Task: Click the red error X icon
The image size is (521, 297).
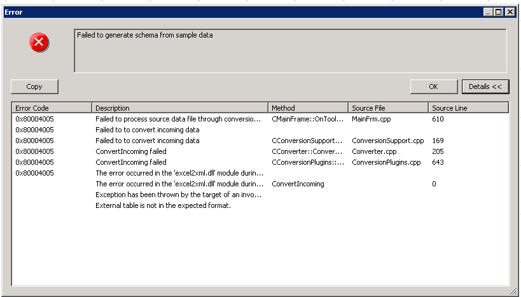Action: click(x=39, y=42)
